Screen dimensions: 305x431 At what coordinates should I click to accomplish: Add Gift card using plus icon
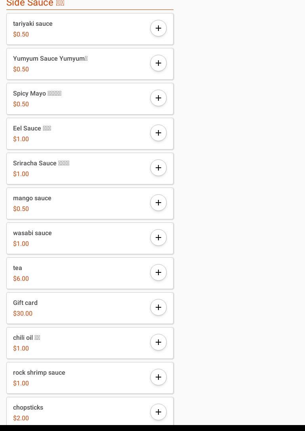coord(158,307)
